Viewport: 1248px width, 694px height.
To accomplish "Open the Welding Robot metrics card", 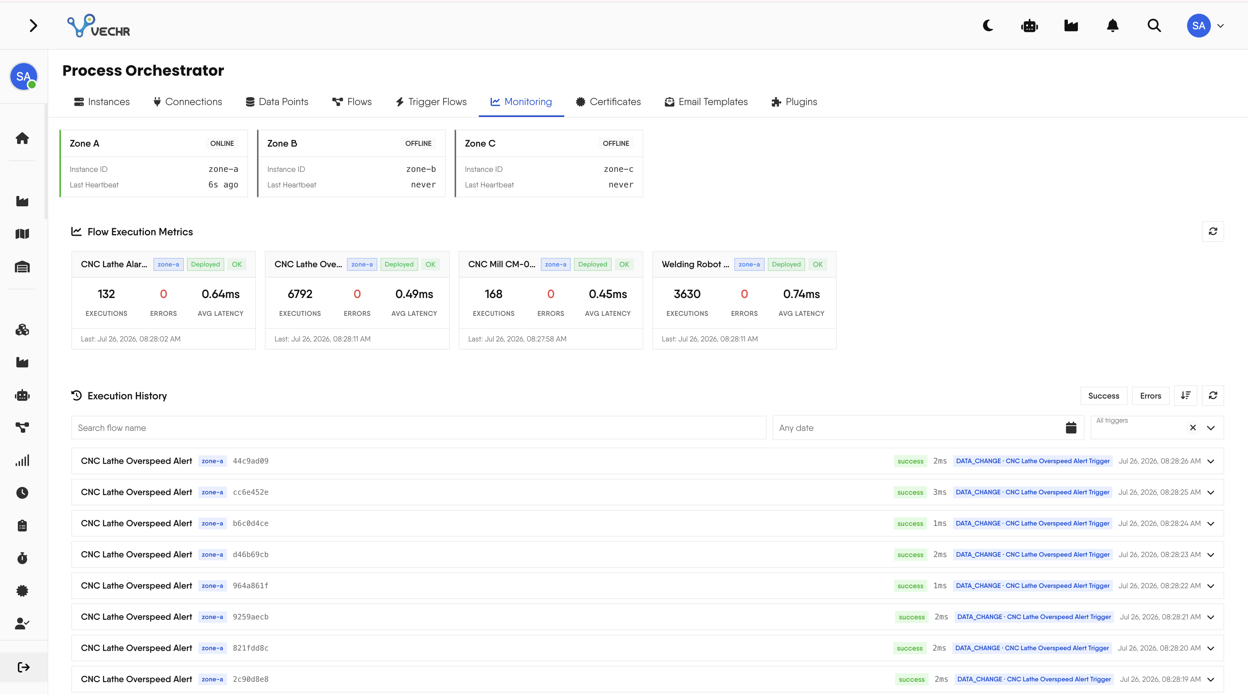I will [744, 300].
